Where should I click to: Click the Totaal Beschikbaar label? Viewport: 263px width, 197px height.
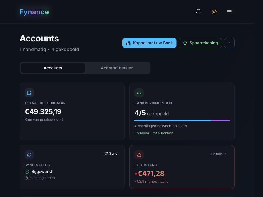[x=45, y=103]
